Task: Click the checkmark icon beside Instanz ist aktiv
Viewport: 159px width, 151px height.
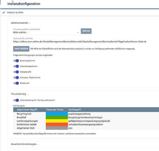Action: [4, 12]
